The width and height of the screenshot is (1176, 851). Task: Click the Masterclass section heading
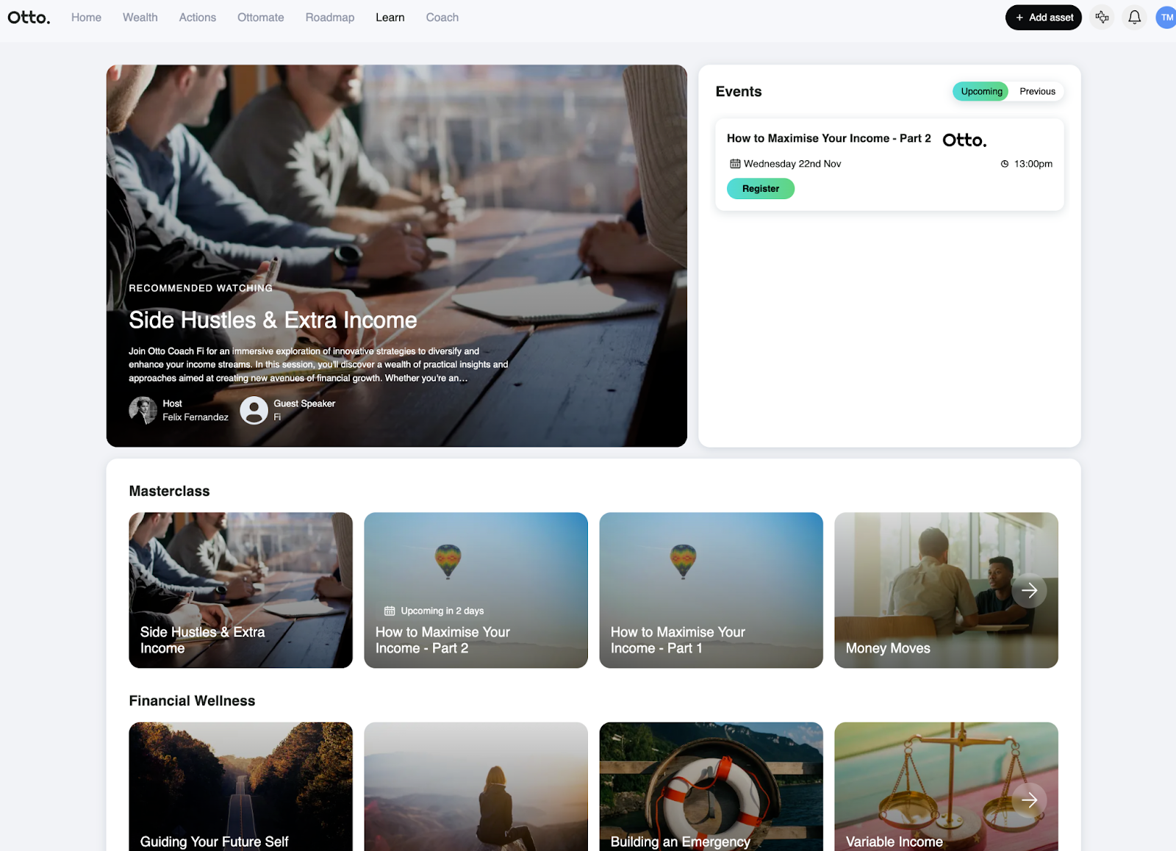[169, 491]
